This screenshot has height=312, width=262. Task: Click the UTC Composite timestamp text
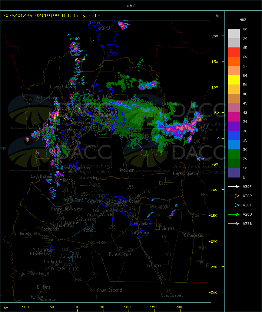(x=52, y=16)
